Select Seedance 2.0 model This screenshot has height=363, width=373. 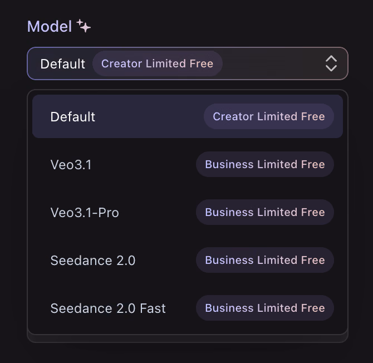[188, 260]
